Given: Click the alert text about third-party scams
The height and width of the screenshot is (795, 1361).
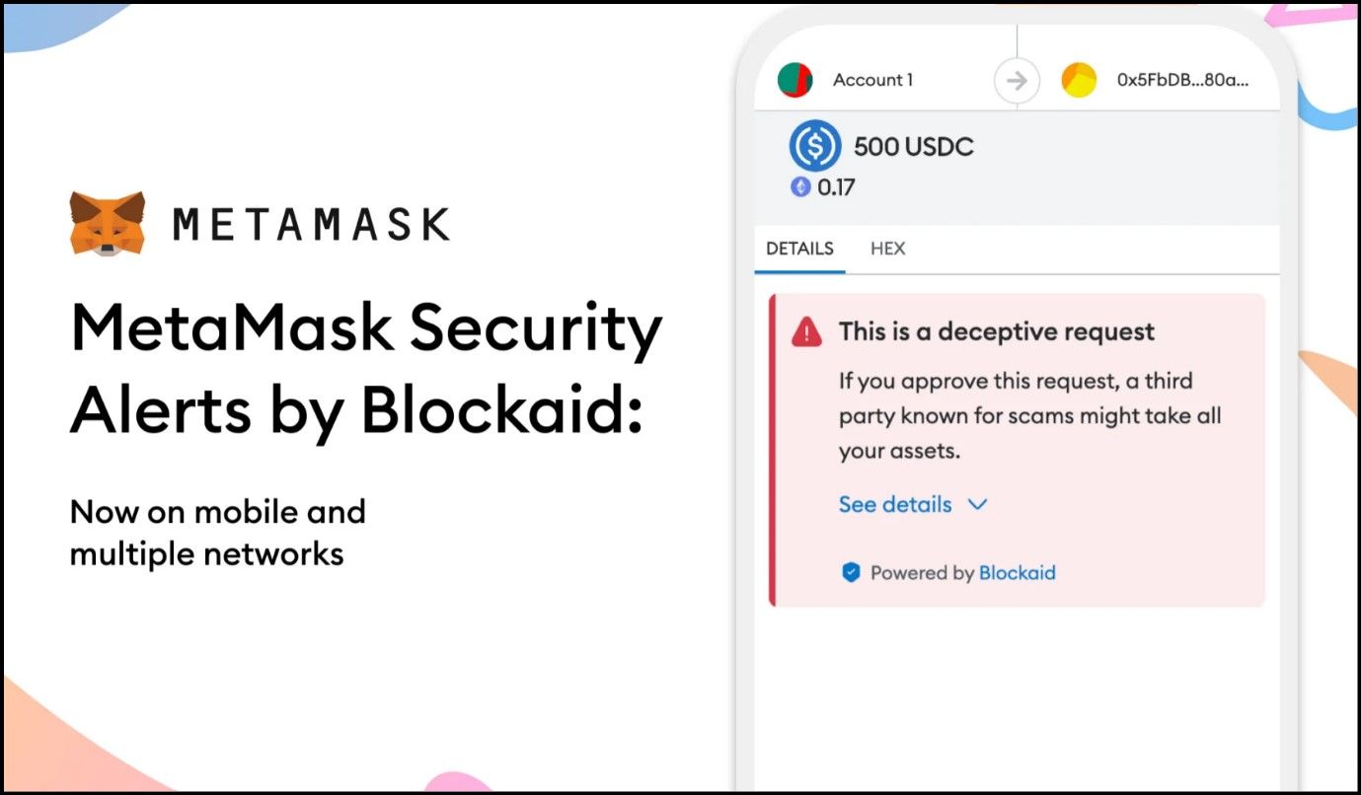Looking at the screenshot, I should coord(1029,415).
